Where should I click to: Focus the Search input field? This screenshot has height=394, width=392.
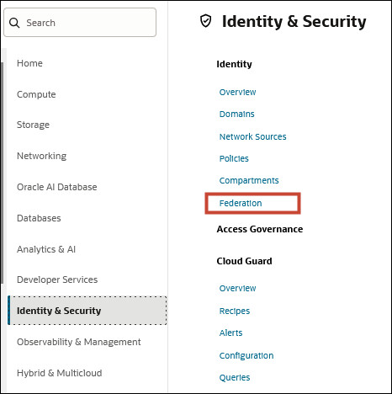tap(80, 23)
